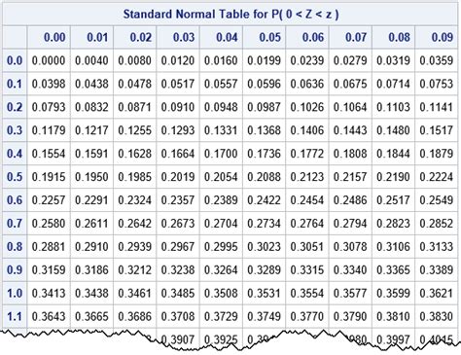Highlight the value 0.1480
Image resolution: width=461 pixels, height=355 pixels.
(394, 130)
